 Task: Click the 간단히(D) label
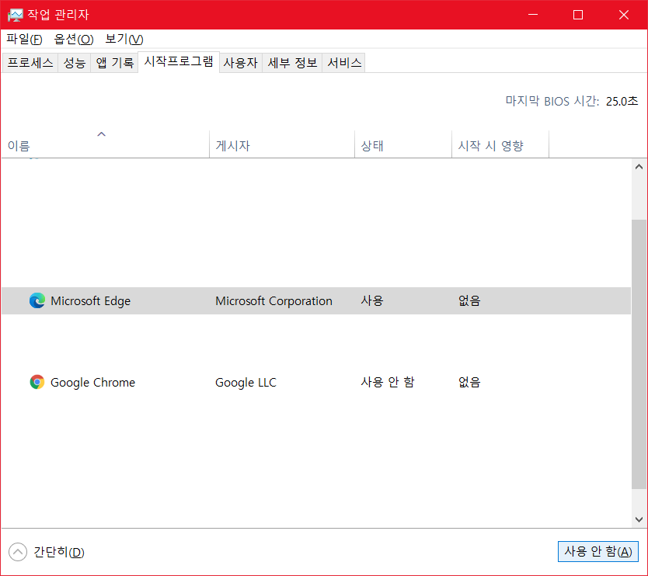coord(59,552)
